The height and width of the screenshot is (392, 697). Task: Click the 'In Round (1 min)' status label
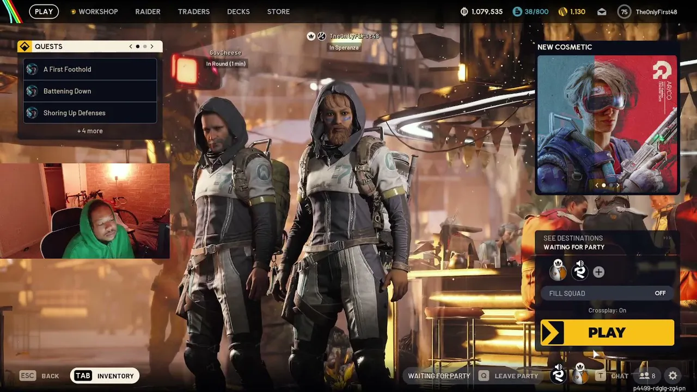225,64
